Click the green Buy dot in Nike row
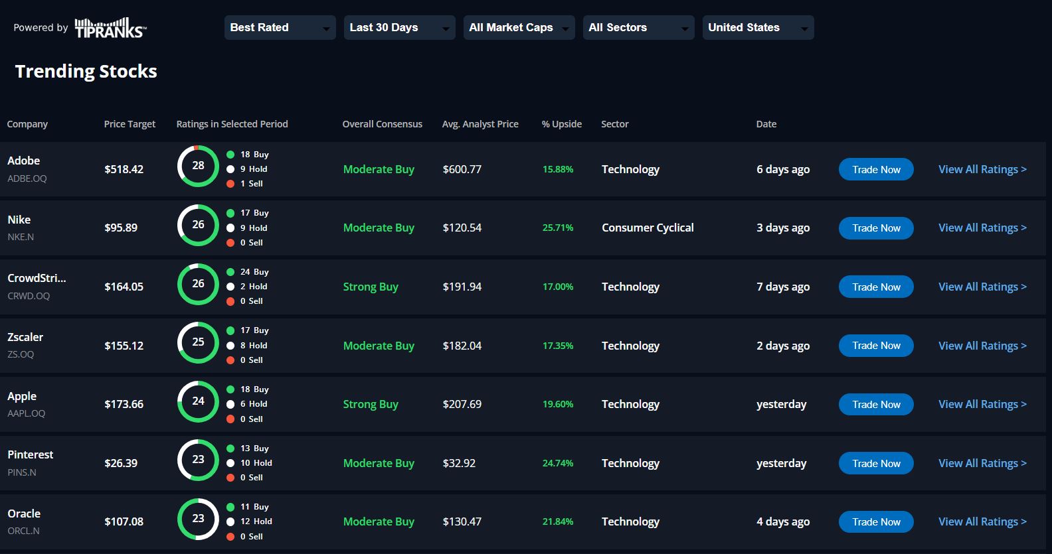 230,213
